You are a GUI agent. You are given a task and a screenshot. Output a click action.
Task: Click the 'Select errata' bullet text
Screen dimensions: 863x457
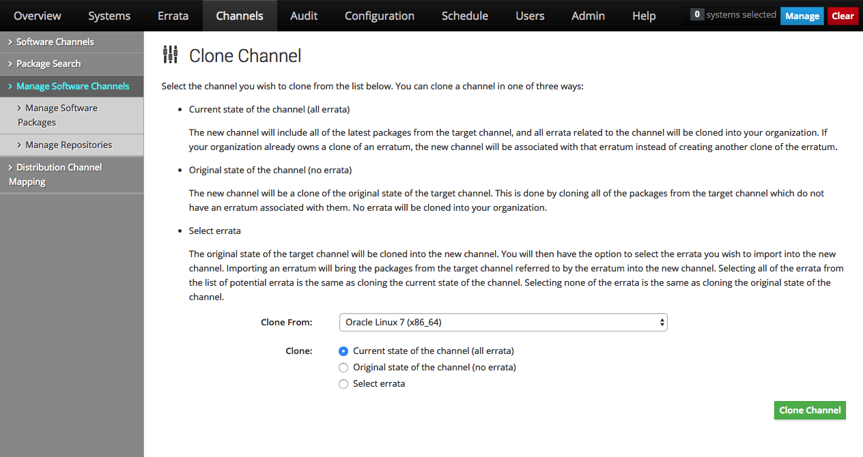coord(215,231)
